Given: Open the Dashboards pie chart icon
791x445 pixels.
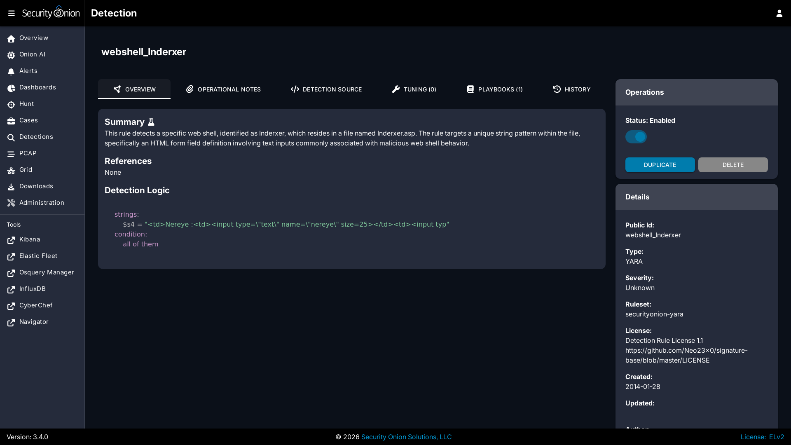Looking at the screenshot, I should pos(11,88).
